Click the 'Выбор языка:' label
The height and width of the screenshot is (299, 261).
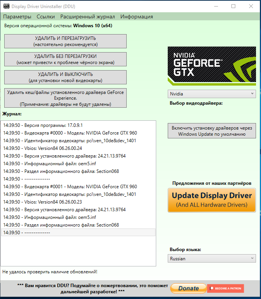[x=185, y=250]
